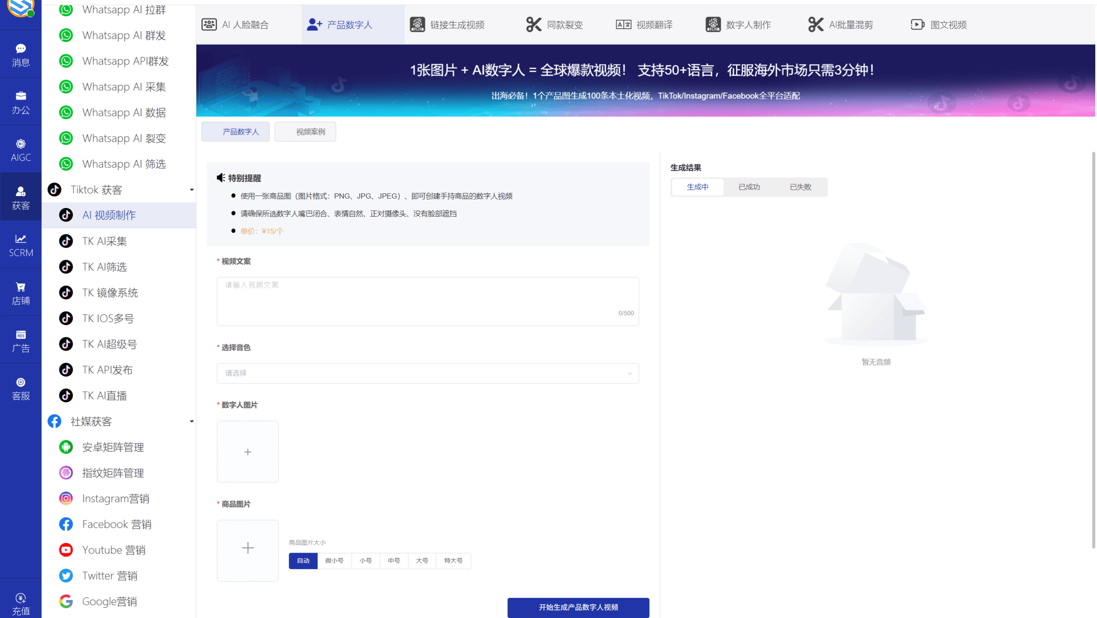Open the 视频案例 examples view

tap(305, 132)
